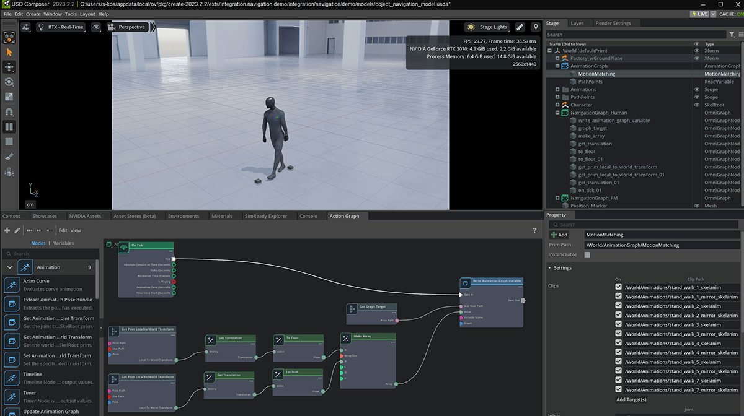
Task: Collapse the World (defaultPrim) tree node
Action: [550, 51]
